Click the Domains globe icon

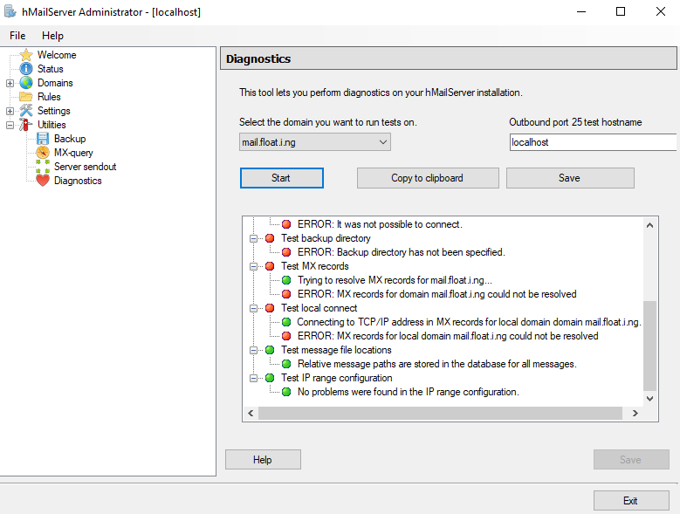(x=26, y=83)
